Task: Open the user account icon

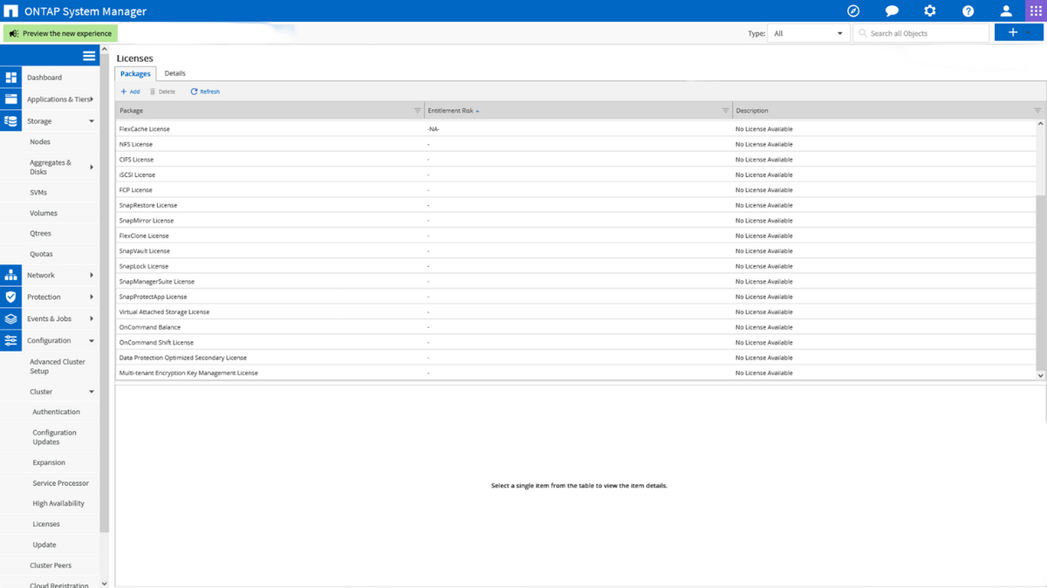Action: pyautogui.click(x=1006, y=10)
